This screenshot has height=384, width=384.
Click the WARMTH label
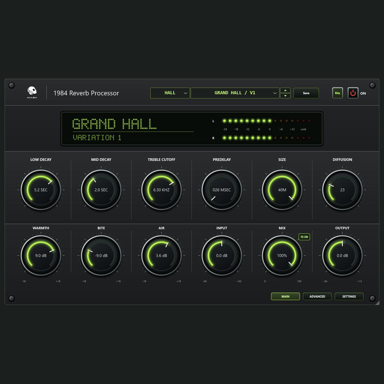pos(41,228)
